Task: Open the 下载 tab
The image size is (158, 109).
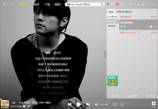Action: pos(47,4)
